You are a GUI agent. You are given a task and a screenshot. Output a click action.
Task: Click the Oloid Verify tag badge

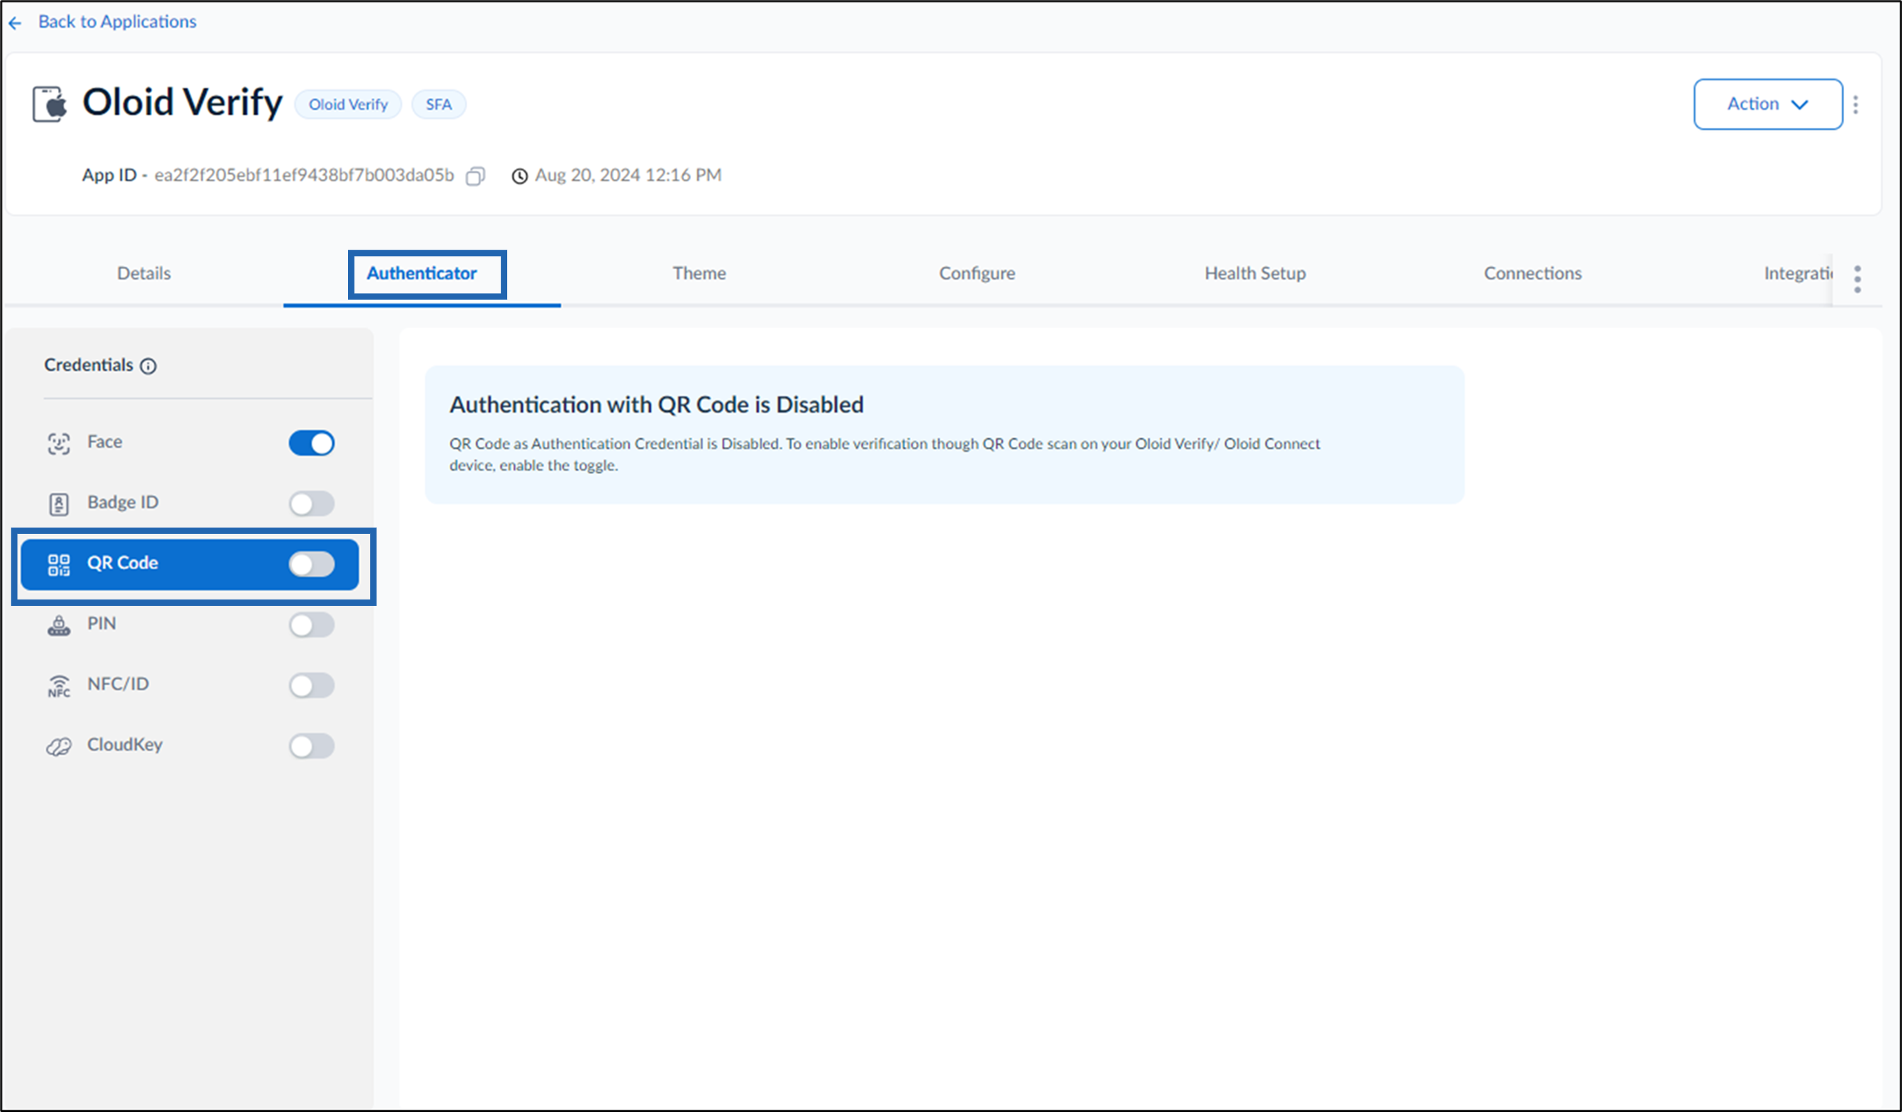(348, 104)
